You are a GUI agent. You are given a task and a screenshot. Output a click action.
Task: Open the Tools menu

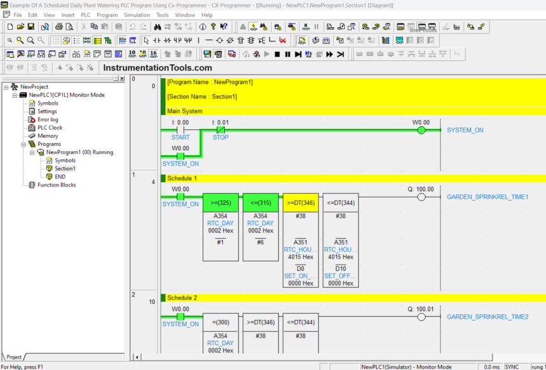(x=163, y=15)
